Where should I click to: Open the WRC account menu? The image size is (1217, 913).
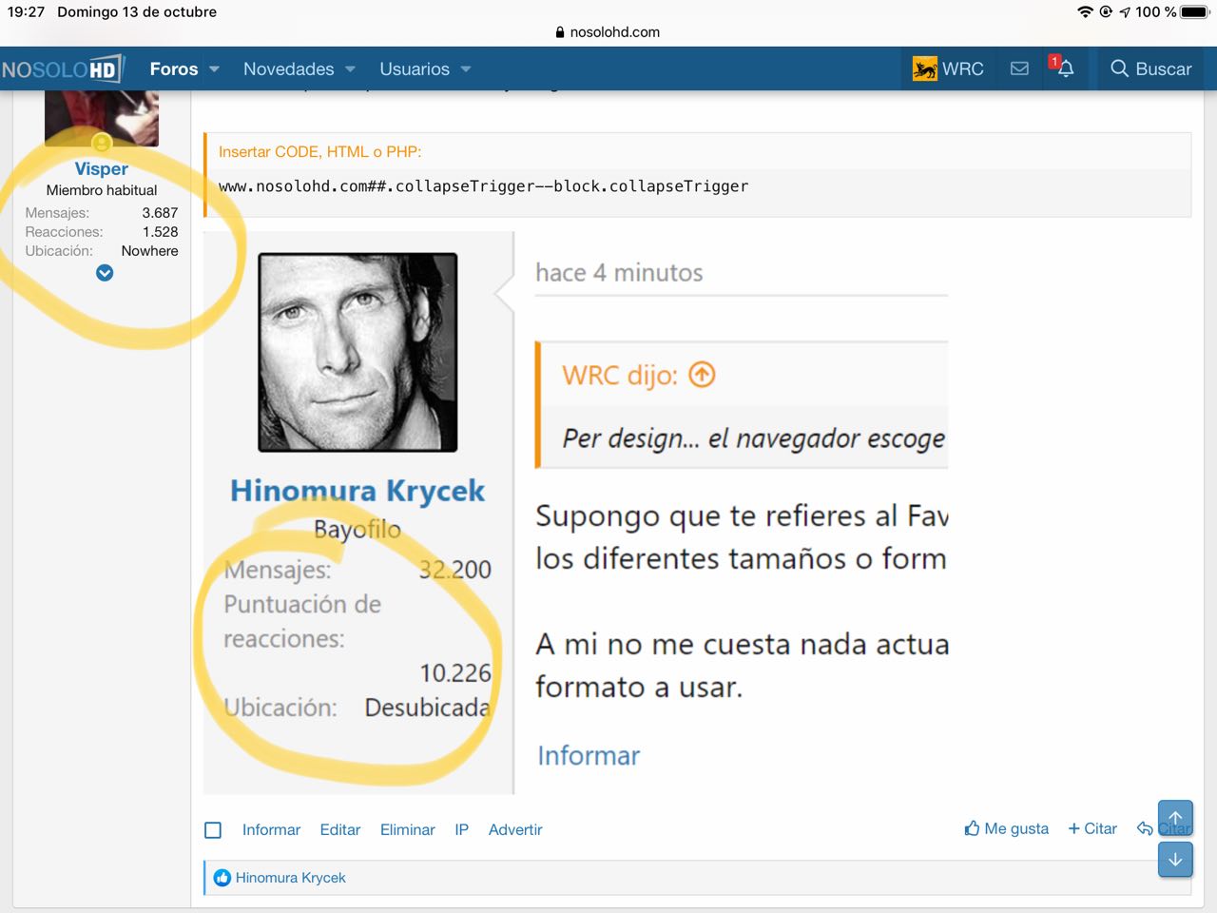[949, 68]
